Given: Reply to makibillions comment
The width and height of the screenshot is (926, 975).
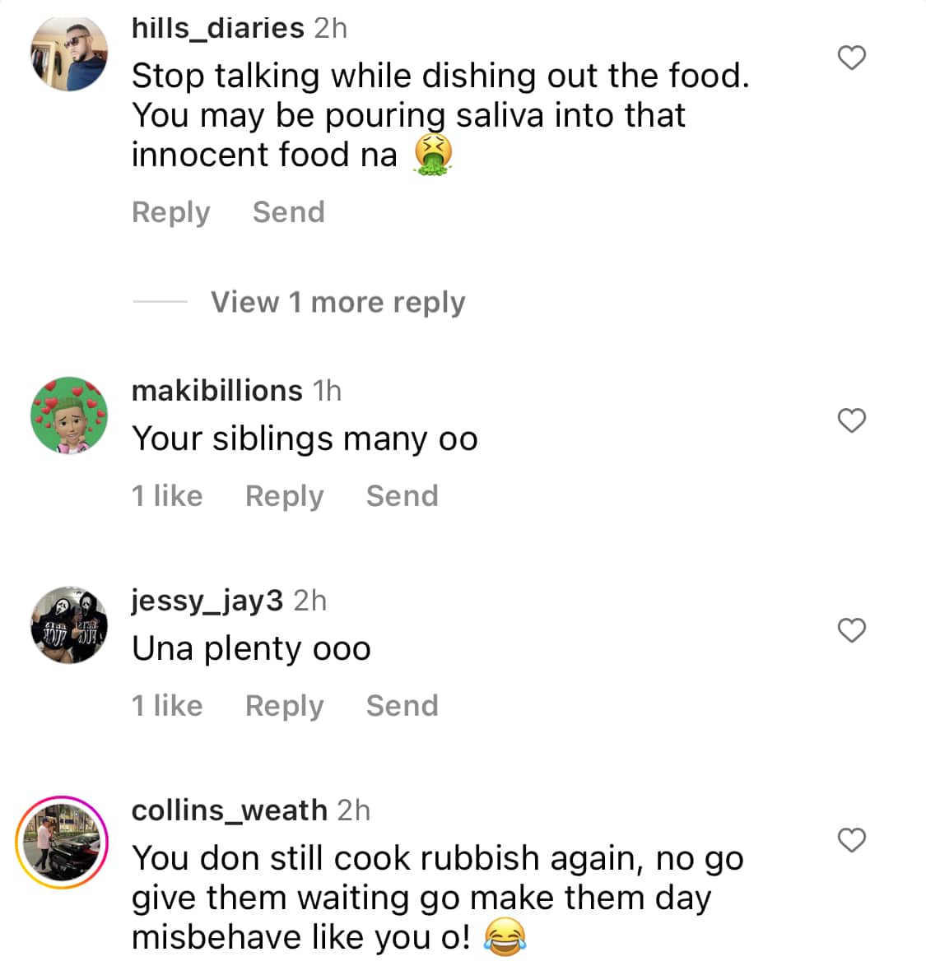Looking at the screenshot, I should [284, 496].
